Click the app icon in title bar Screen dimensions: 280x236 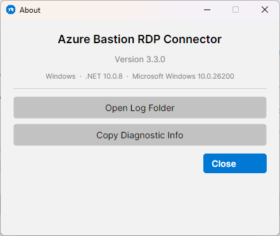(11, 10)
